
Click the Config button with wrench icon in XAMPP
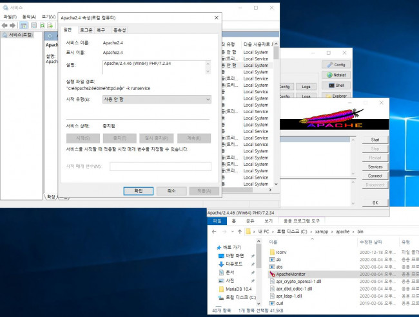336,65
